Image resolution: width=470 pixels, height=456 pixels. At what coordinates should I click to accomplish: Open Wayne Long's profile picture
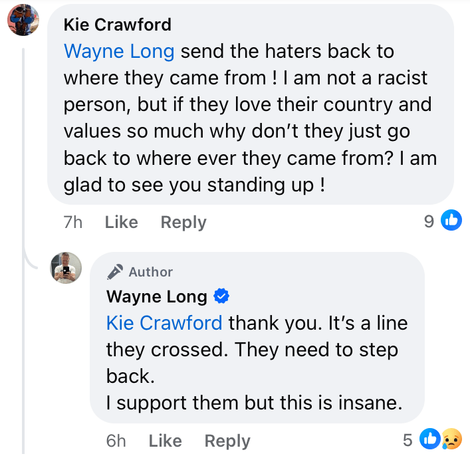[66, 268]
